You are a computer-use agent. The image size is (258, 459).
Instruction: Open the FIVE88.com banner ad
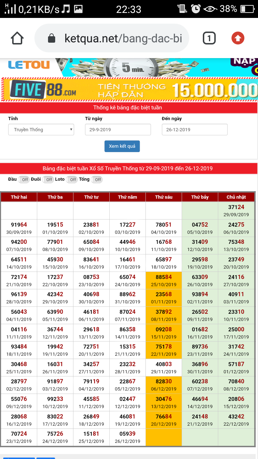[x=129, y=89]
